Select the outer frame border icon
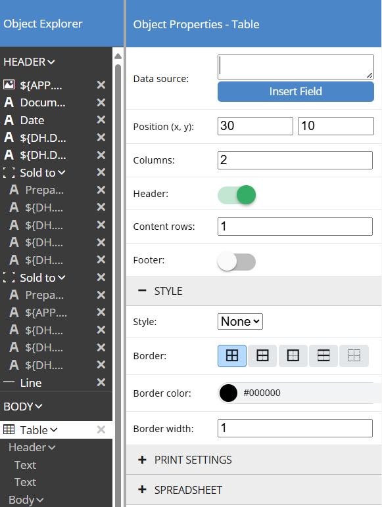 click(293, 356)
